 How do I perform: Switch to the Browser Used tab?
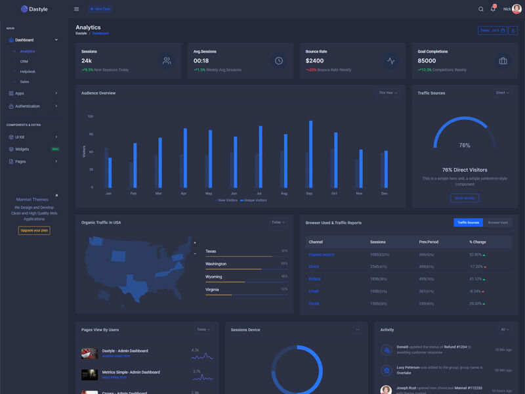click(497, 223)
